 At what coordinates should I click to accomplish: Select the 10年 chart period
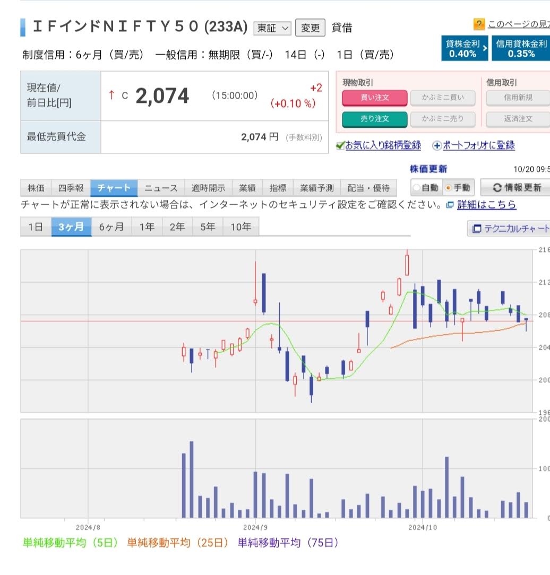pos(240,227)
